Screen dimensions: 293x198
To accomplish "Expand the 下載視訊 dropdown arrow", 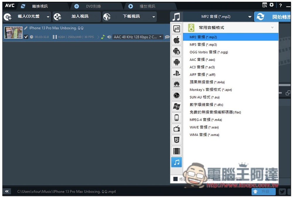I will coord(154,17).
